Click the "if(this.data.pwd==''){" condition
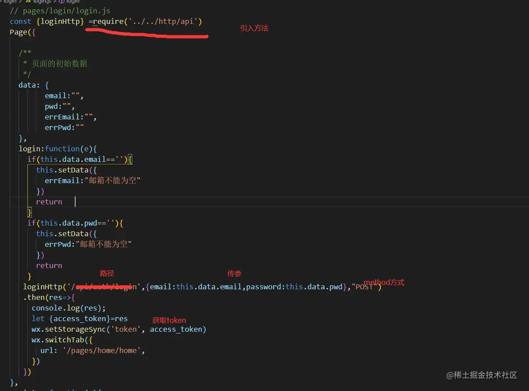Viewport: 529px width, 391px height. pyautogui.click(x=75, y=223)
